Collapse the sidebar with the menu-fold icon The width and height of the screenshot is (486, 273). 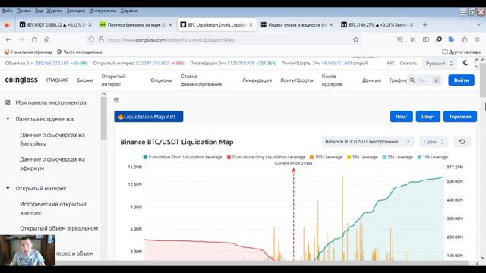(116, 100)
